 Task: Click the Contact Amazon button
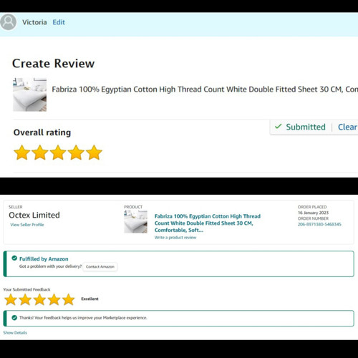[x=100, y=266]
